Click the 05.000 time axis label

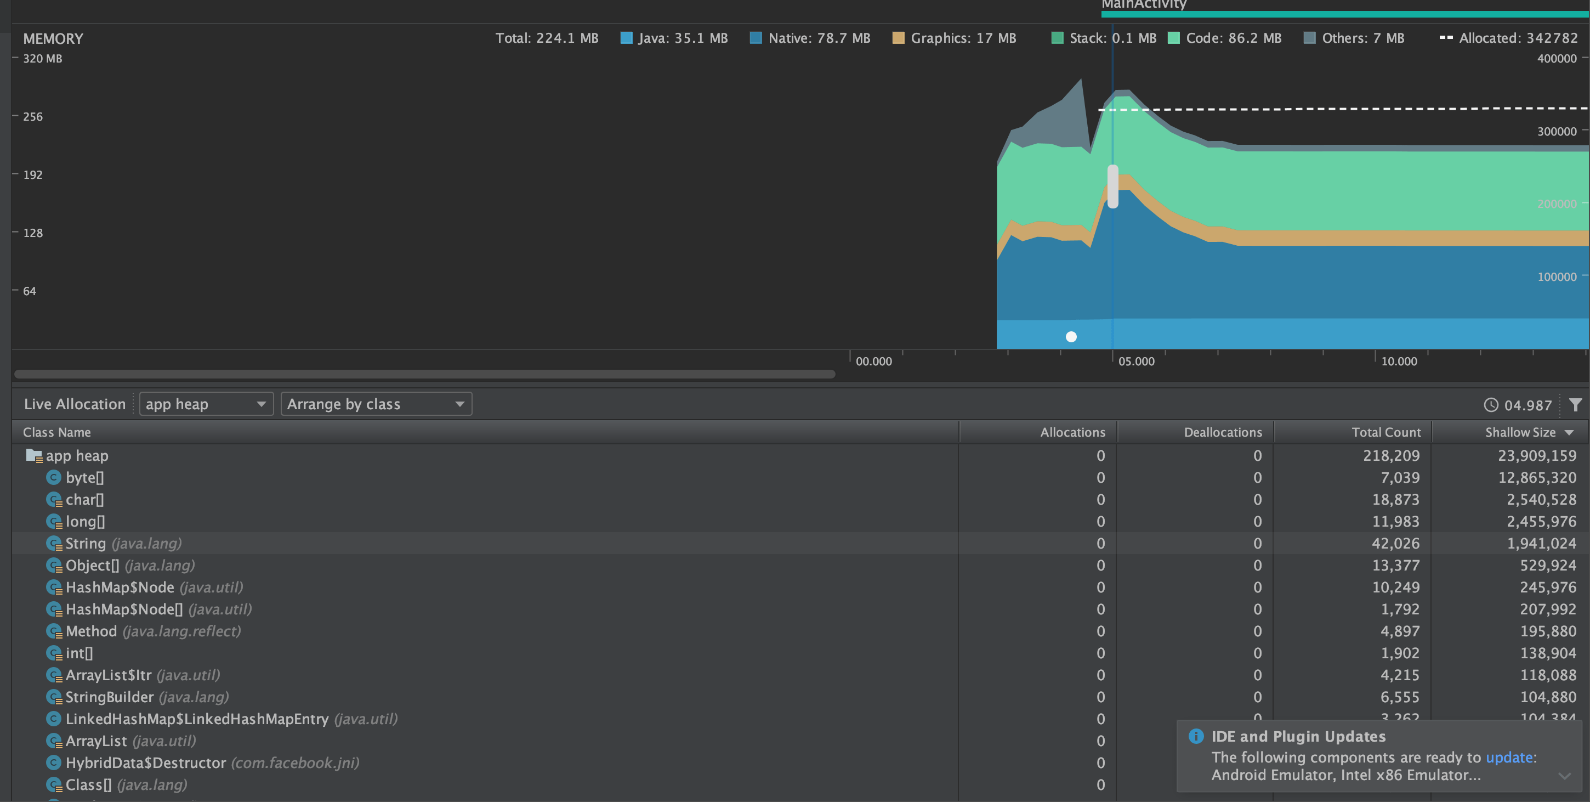(1137, 361)
